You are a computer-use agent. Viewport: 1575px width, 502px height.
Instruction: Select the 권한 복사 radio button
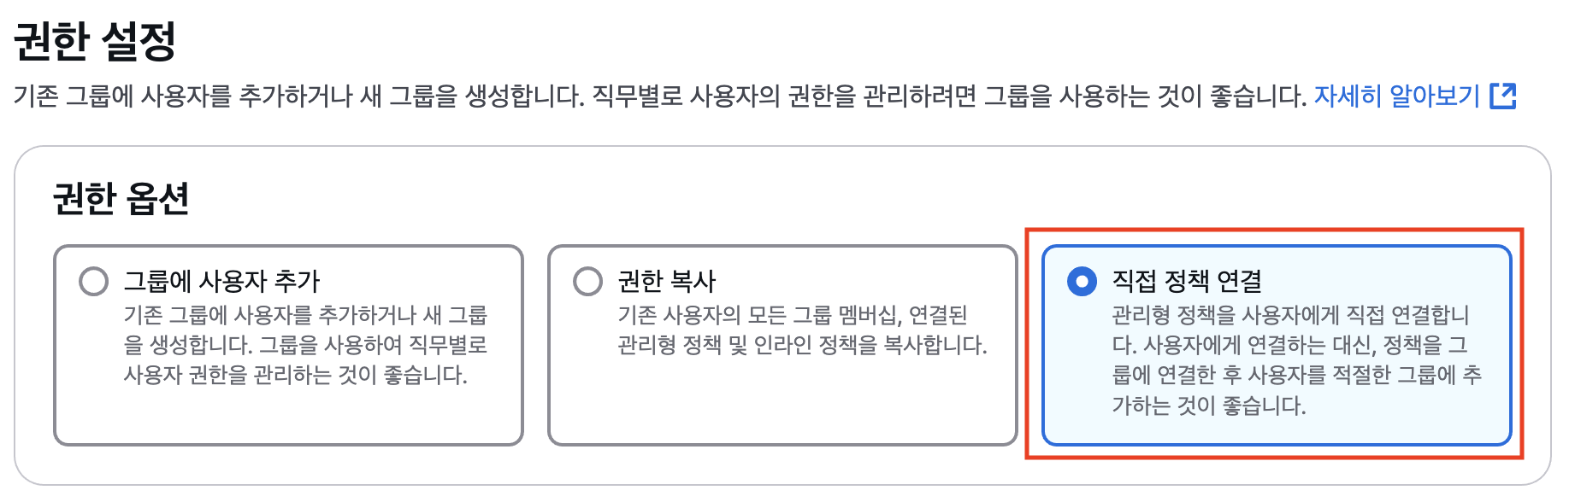[x=587, y=281]
